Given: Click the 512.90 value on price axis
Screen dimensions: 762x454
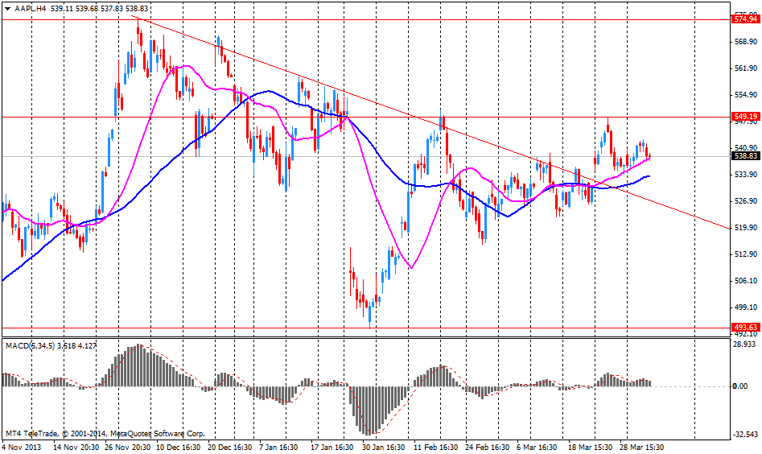Looking at the screenshot, I should [746, 254].
